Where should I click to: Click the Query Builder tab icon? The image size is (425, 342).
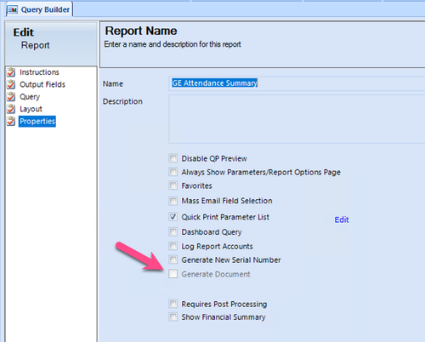(12, 9)
